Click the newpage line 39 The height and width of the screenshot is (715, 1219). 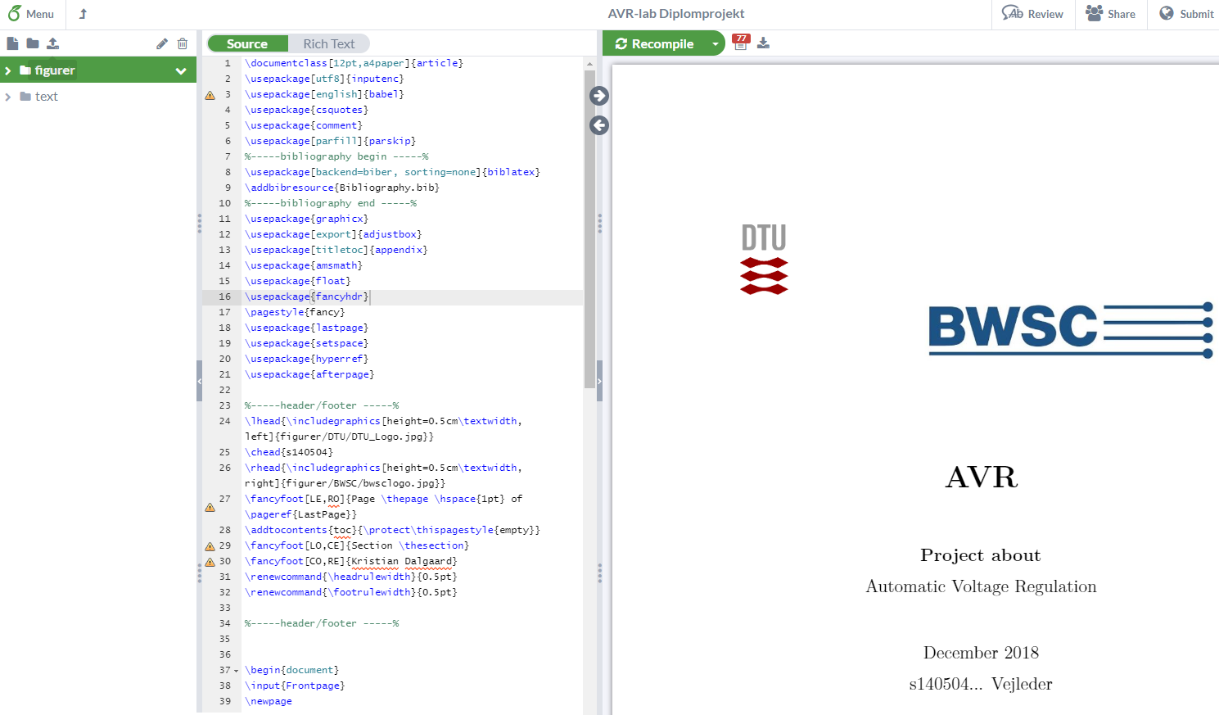[x=269, y=701]
